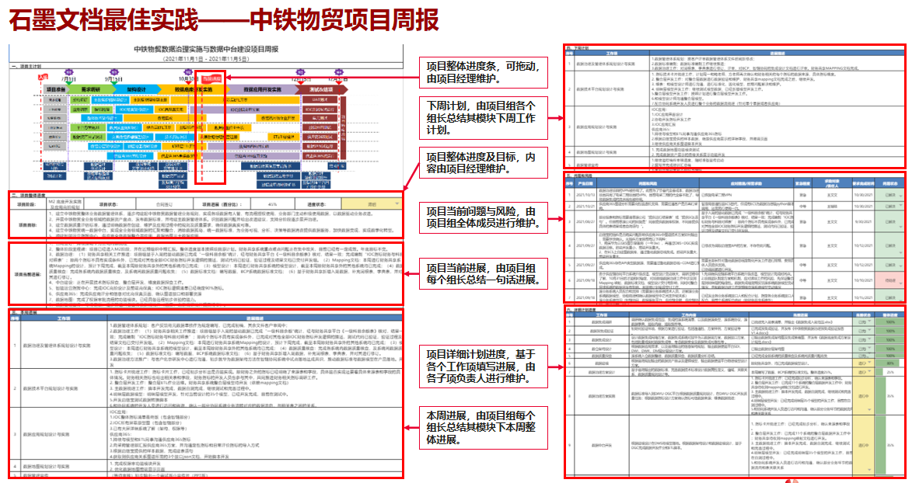Open status dropdown for risk row dated 2021/08/27

pos(889,221)
